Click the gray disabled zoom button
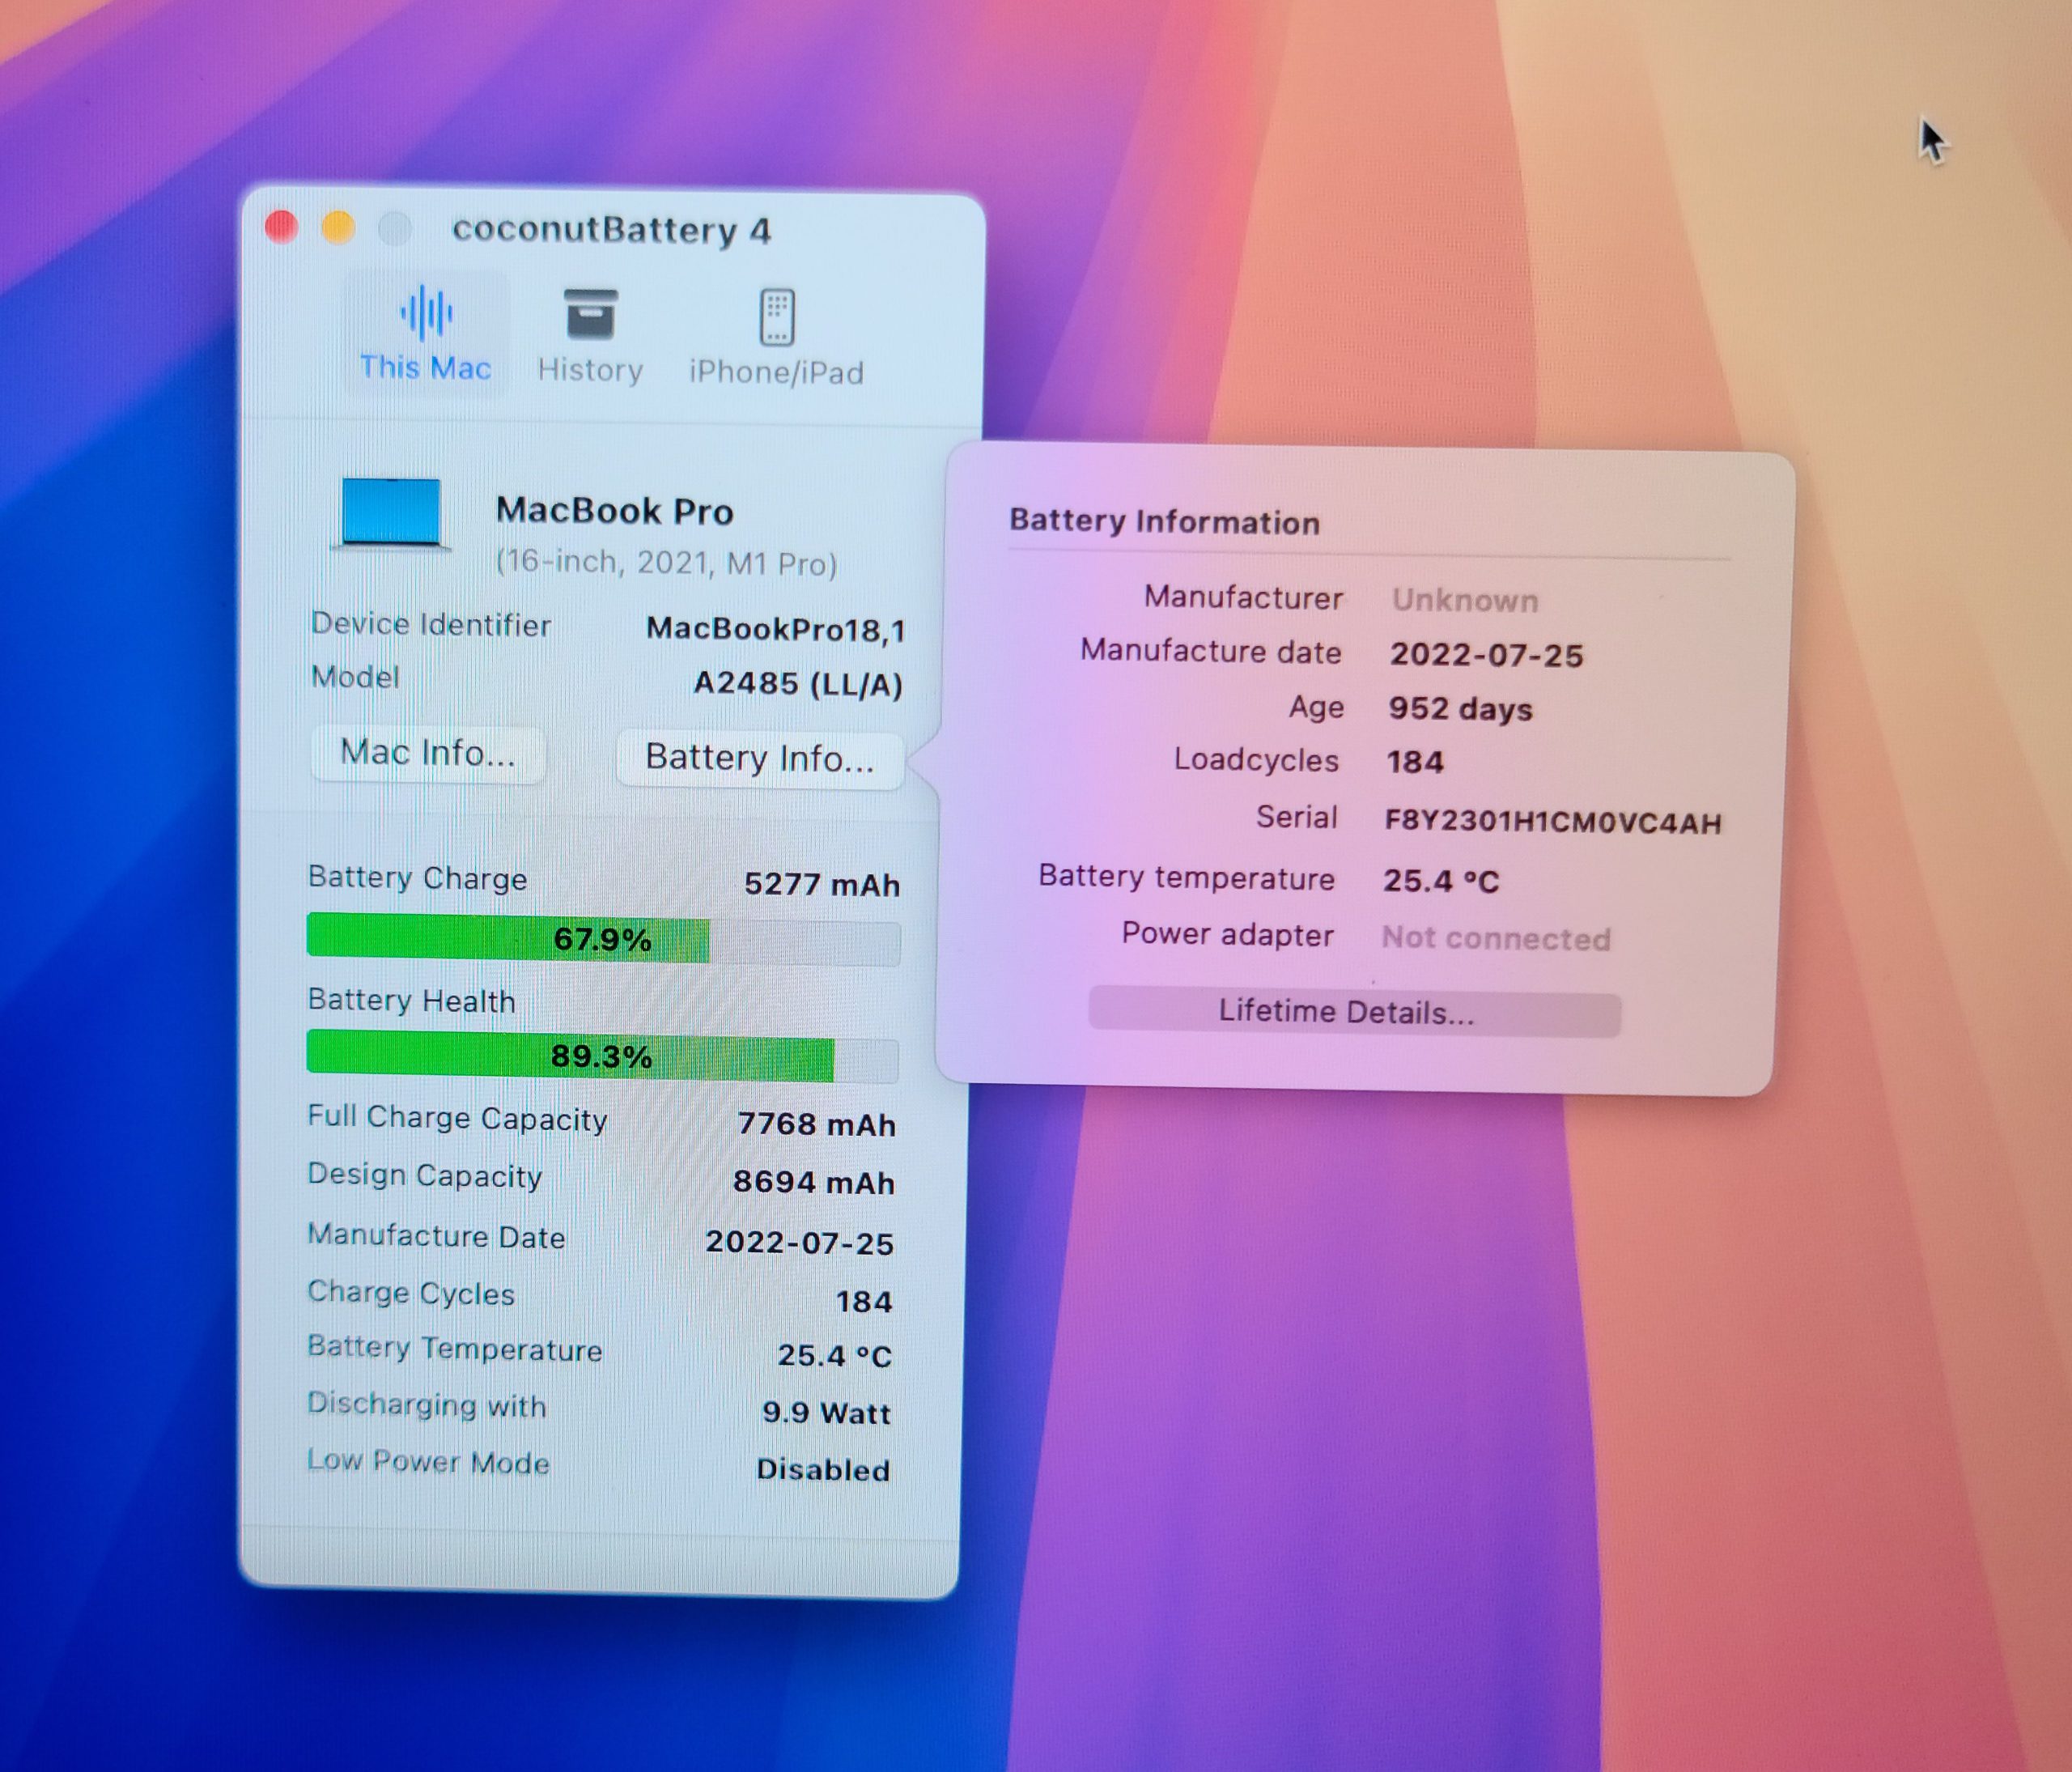The height and width of the screenshot is (1772, 2072). point(395,229)
